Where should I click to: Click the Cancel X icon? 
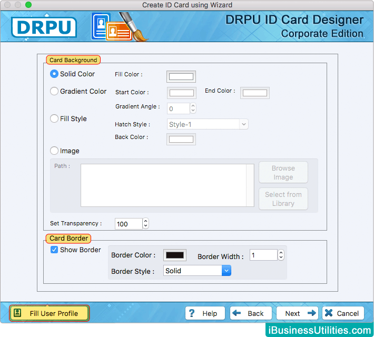(x=329, y=313)
